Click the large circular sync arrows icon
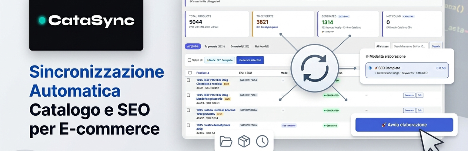 click(x=314, y=68)
